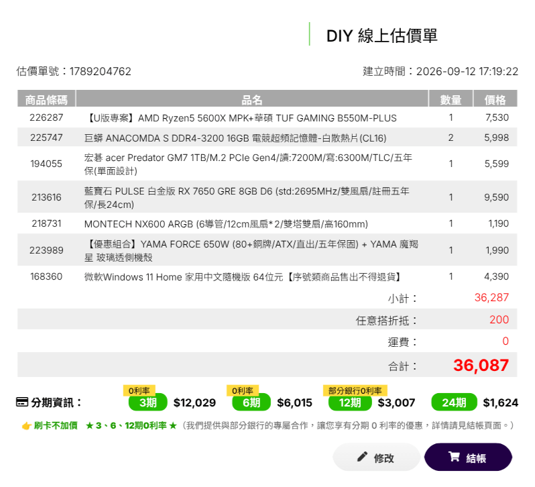Click the 價格 column header

495,100
